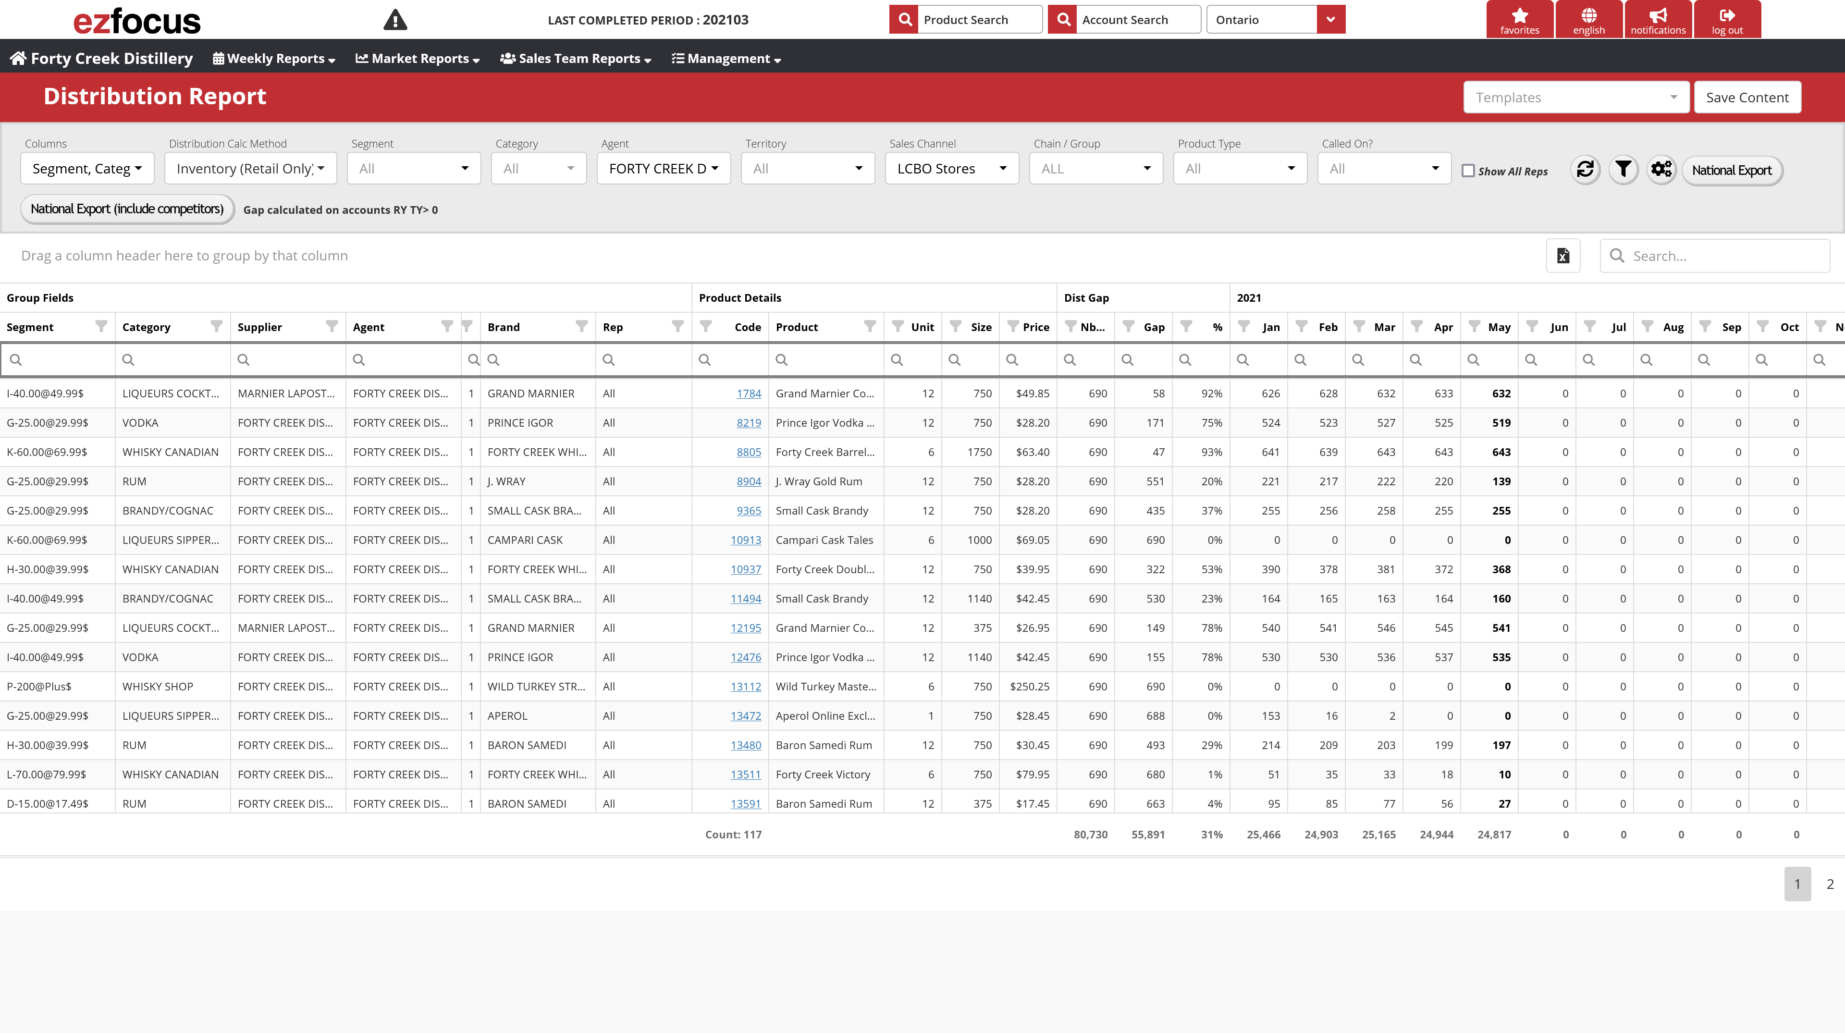The height and width of the screenshot is (1033, 1845).
Task: Open the Agent dropdown
Action: (664, 168)
